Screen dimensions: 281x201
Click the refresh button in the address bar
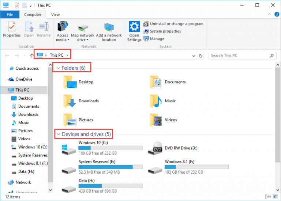(201, 56)
